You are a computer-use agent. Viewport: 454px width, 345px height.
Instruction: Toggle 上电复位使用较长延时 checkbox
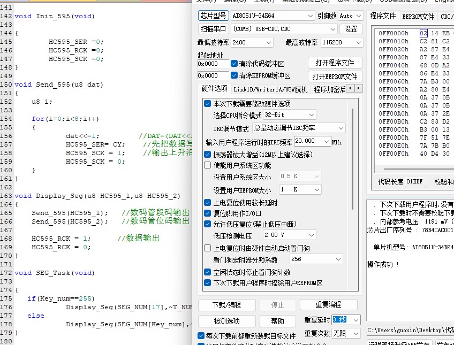click(x=207, y=202)
